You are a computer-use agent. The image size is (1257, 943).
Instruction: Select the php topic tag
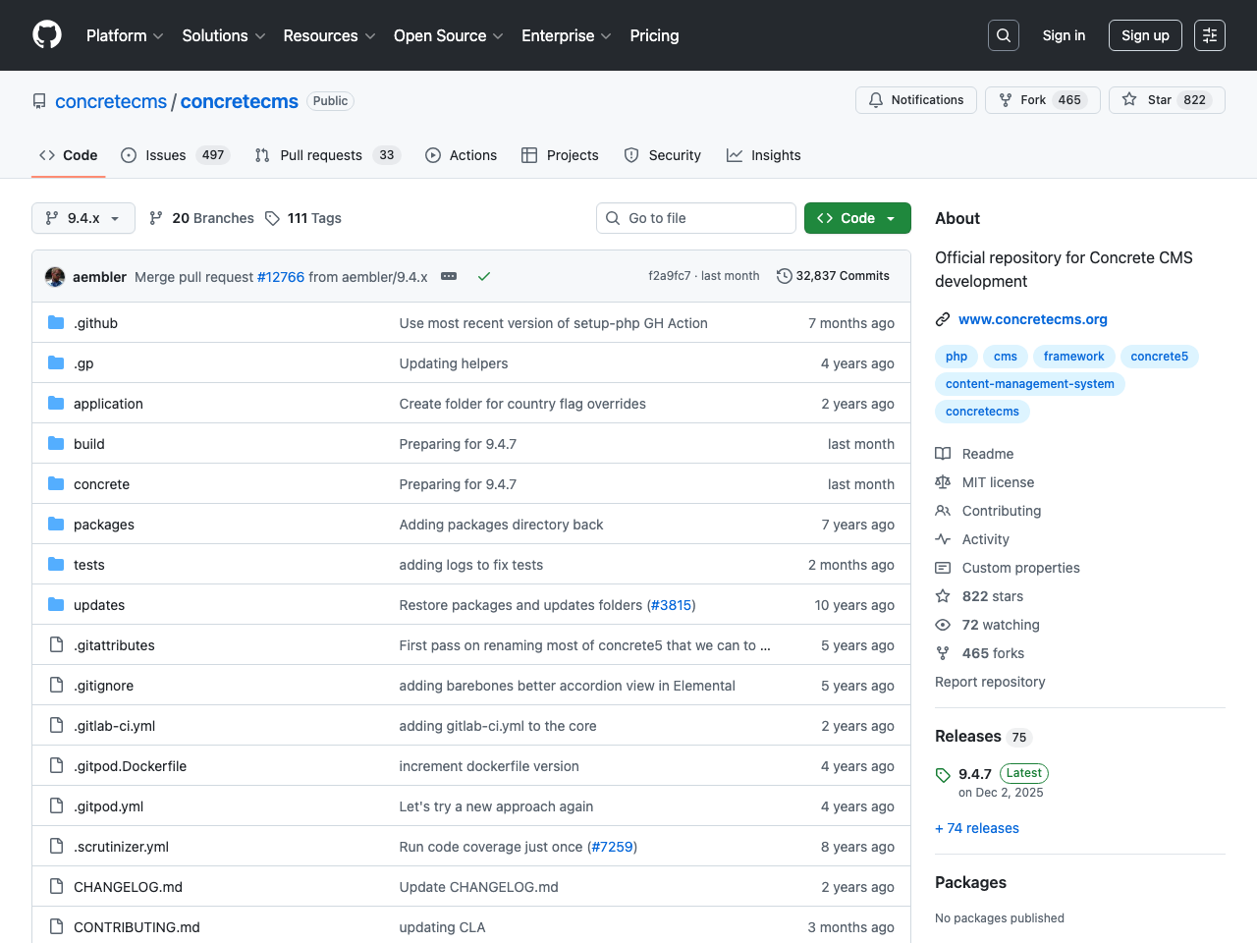[x=956, y=356]
